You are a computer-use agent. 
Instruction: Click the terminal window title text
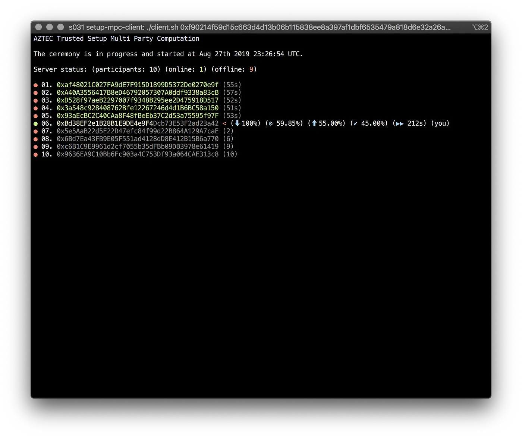tap(260, 27)
